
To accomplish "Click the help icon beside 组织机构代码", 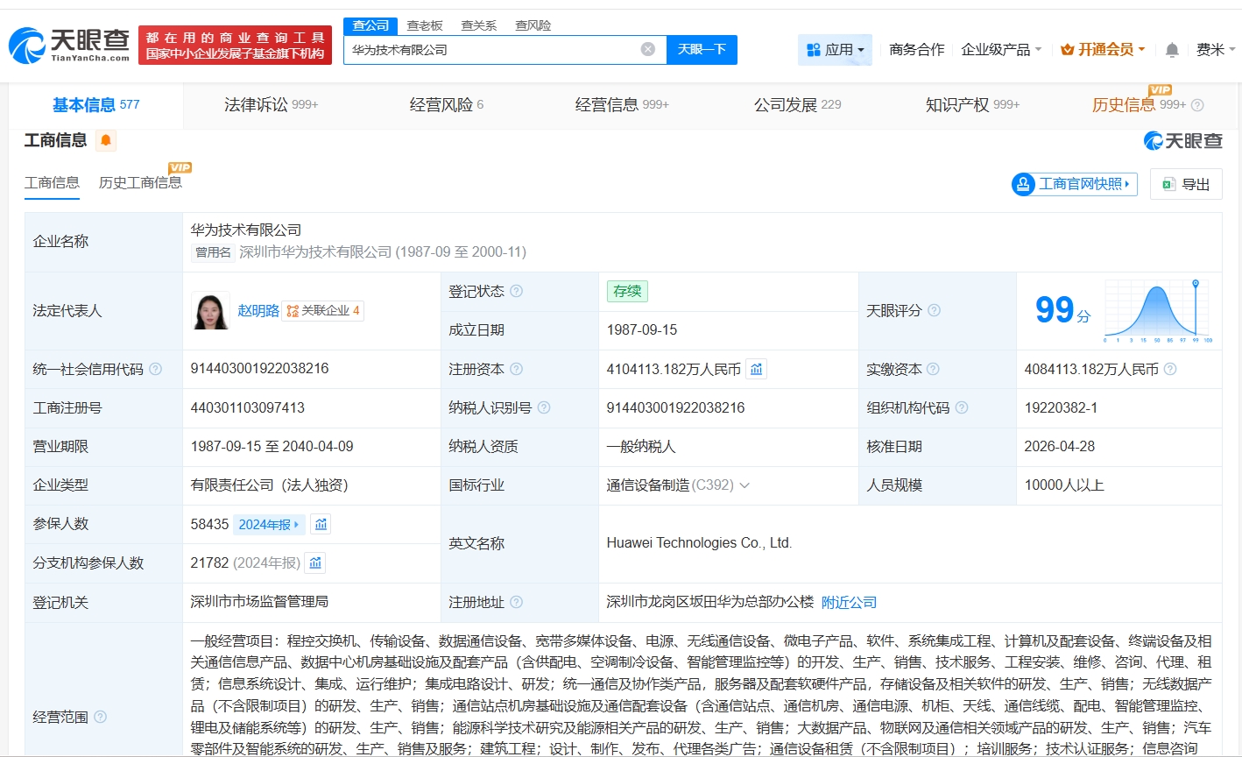I will [x=962, y=407].
